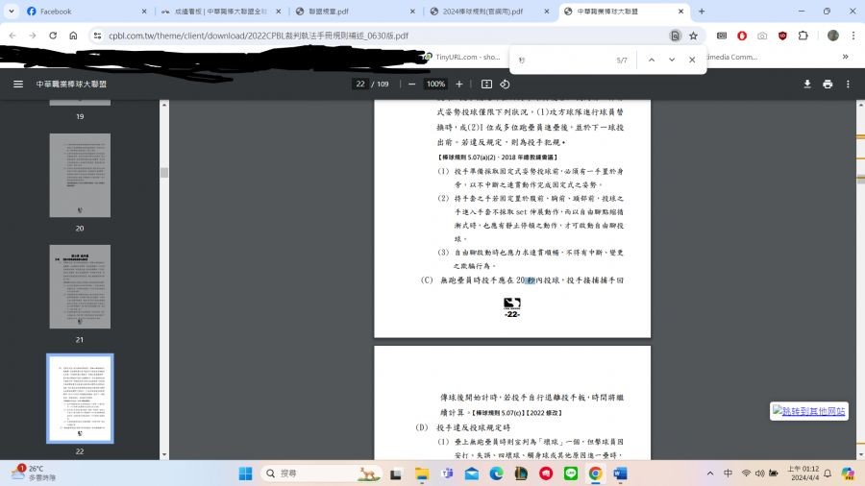865x486 pixels.
Task: Click thumbnail panel scroll down arrow
Action: pyautogui.click(x=163, y=454)
